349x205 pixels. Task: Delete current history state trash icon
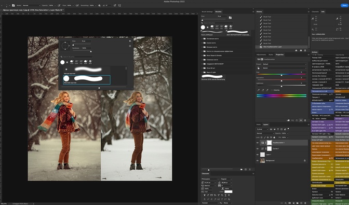pos(305,50)
